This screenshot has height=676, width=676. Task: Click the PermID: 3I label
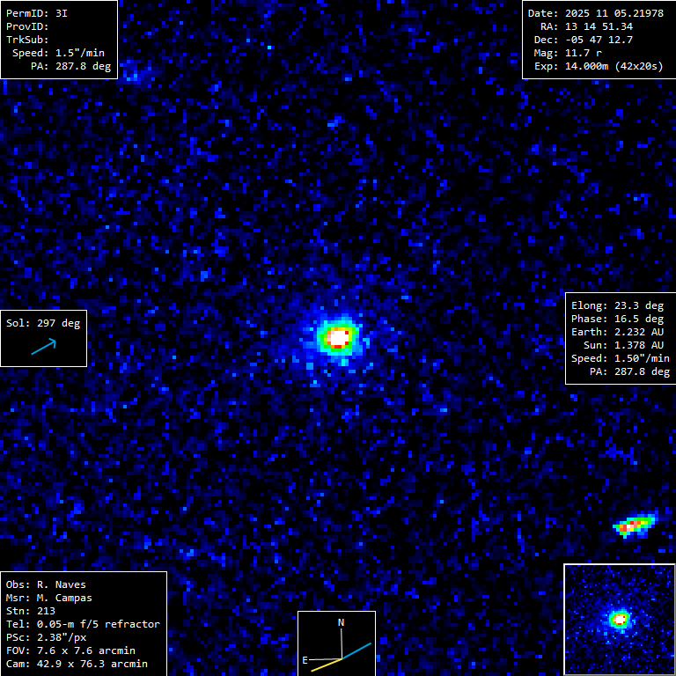point(37,13)
